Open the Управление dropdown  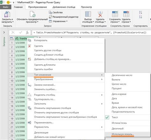pos(58,21)
